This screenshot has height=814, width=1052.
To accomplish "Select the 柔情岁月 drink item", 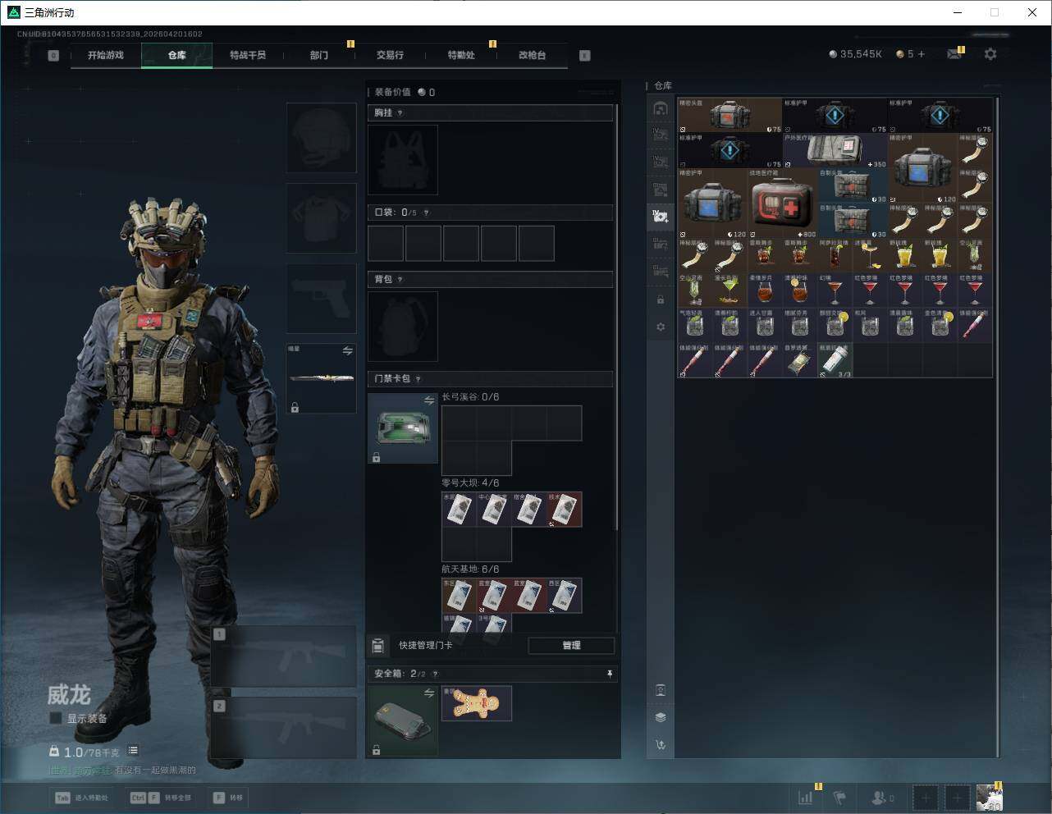I will [x=765, y=290].
